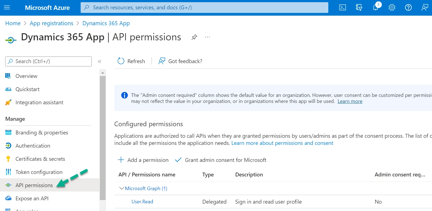This screenshot has width=432, height=211.
Task: Select the API permissions menu item
Action: coord(50,185)
